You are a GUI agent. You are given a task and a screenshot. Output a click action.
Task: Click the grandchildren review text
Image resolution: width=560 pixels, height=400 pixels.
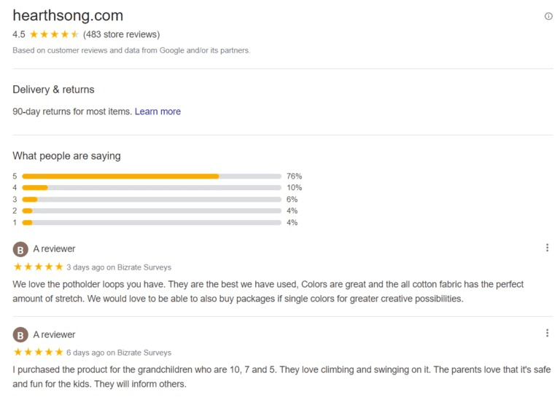(279, 377)
